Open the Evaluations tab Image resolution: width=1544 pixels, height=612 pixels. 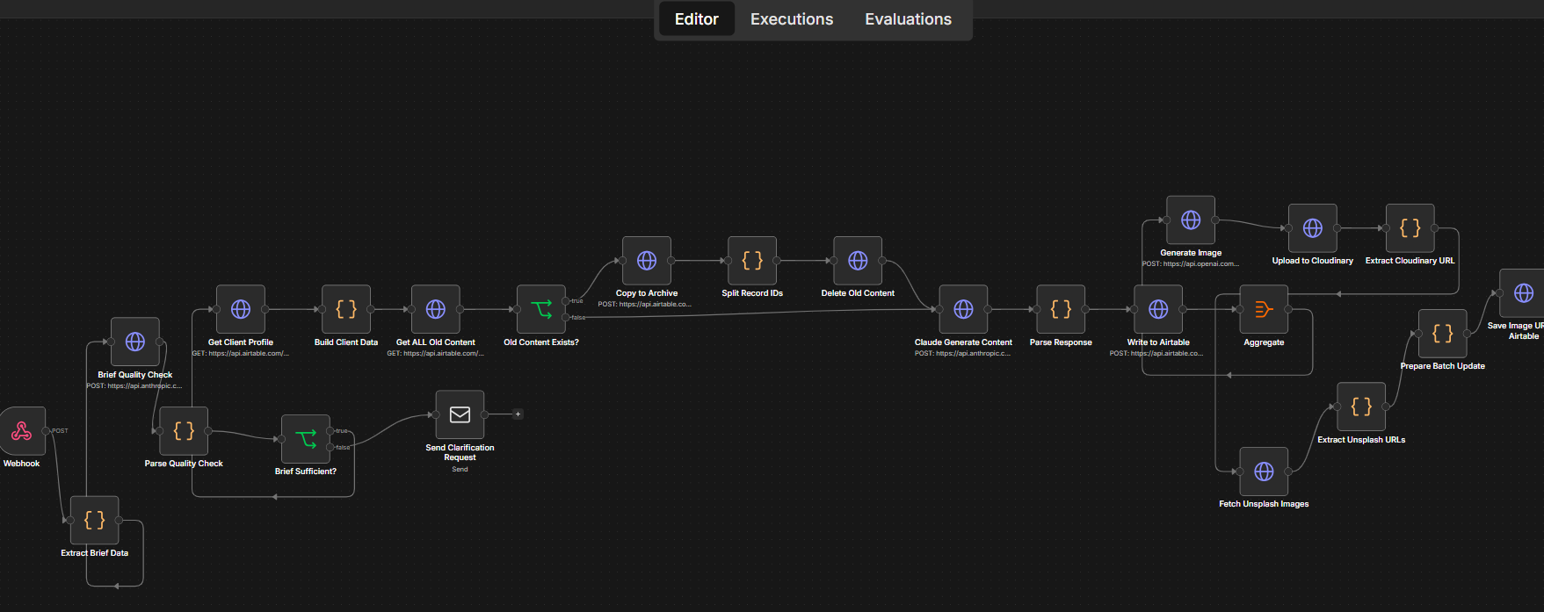click(x=908, y=19)
